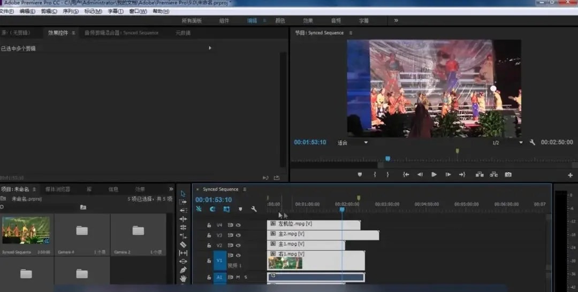Select the Razor tool in the tools panel
The height and width of the screenshot is (292, 578).
point(183,244)
